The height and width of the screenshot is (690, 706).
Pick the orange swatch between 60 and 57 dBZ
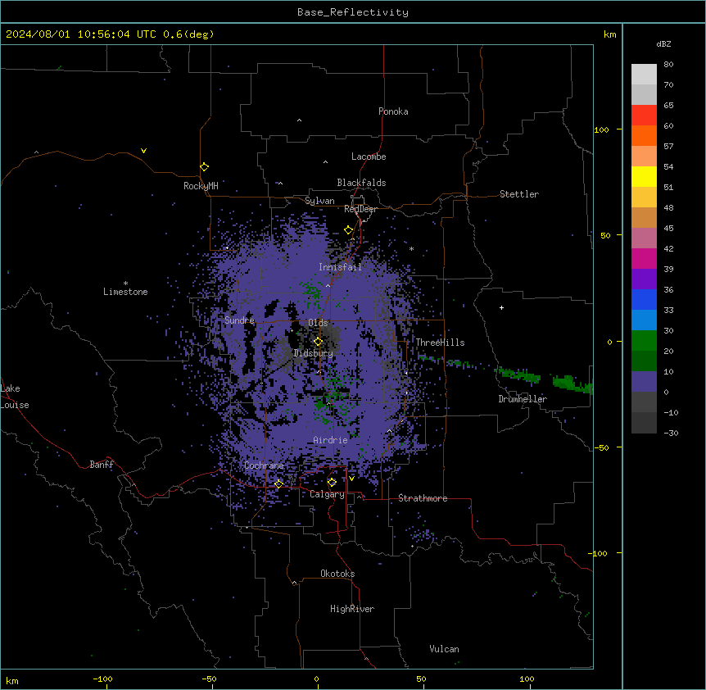point(644,135)
